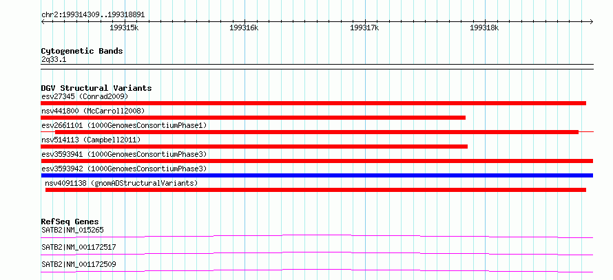This screenshot has height=280, width=613.
Task: Click the 199316k ruler tick label
Action: (244, 28)
